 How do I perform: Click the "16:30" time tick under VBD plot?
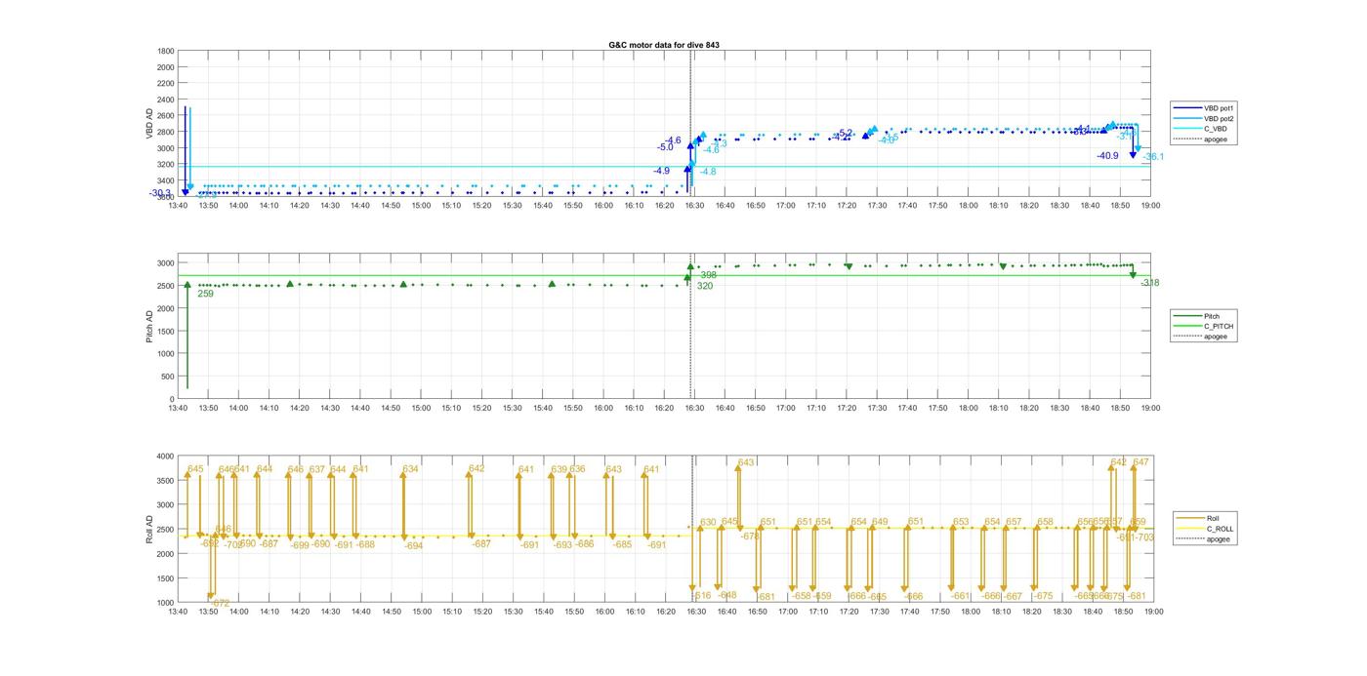[x=694, y=205]
